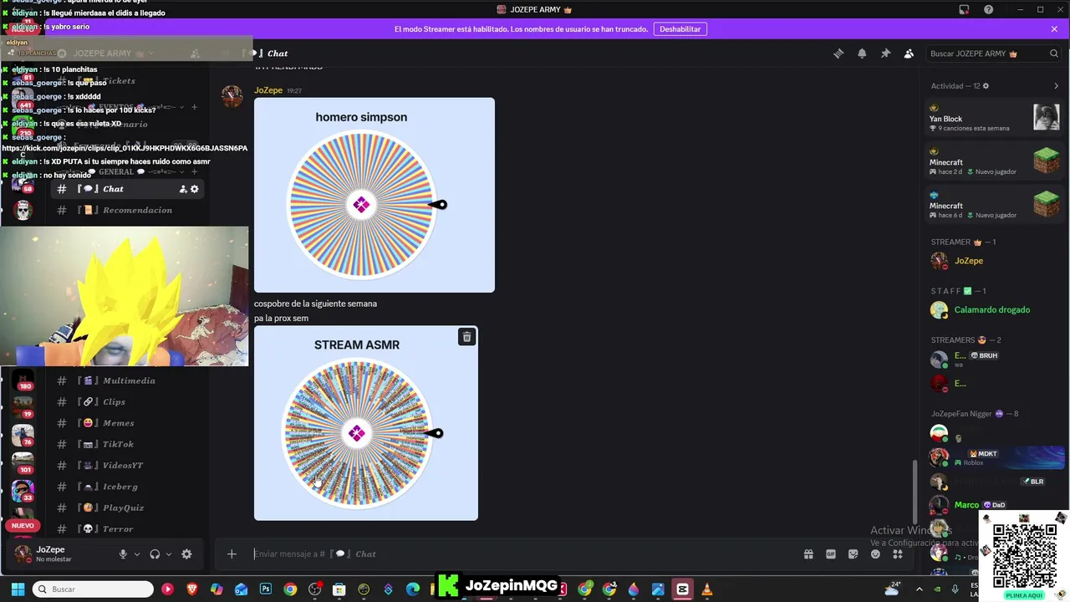Open VLC media player in taskbar
This screenshot has height=602, width=1070.
(707, 589)
